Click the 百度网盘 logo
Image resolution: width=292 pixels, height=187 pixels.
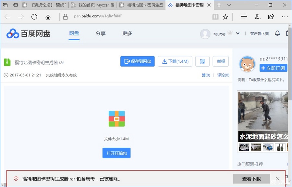coord(28,33)
